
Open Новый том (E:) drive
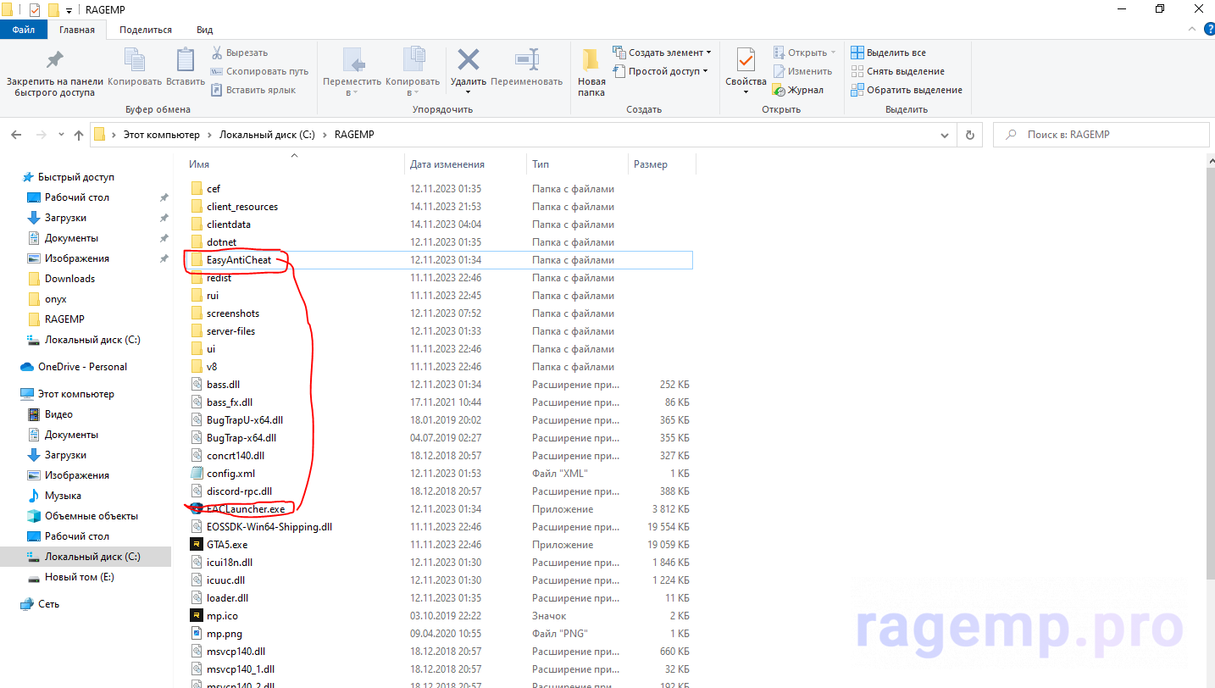pyautogui.click(x=79, y=577)
